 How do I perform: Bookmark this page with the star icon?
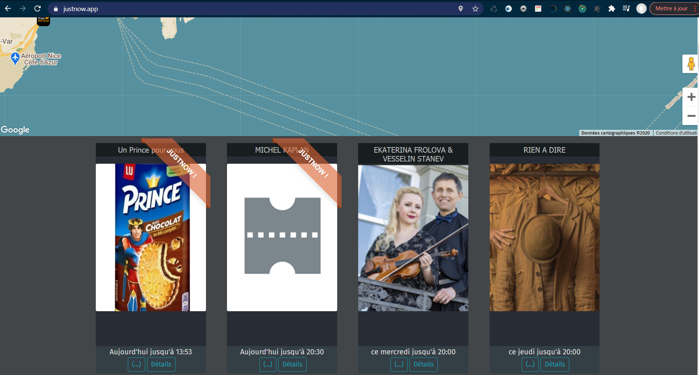pos(475,8)
